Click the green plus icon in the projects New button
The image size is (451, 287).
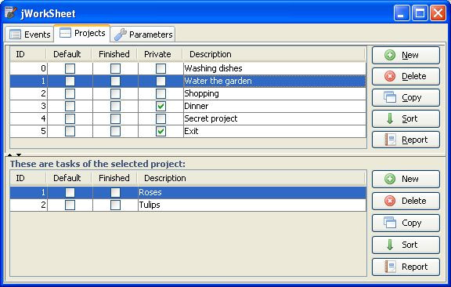(x=390, y=55)
